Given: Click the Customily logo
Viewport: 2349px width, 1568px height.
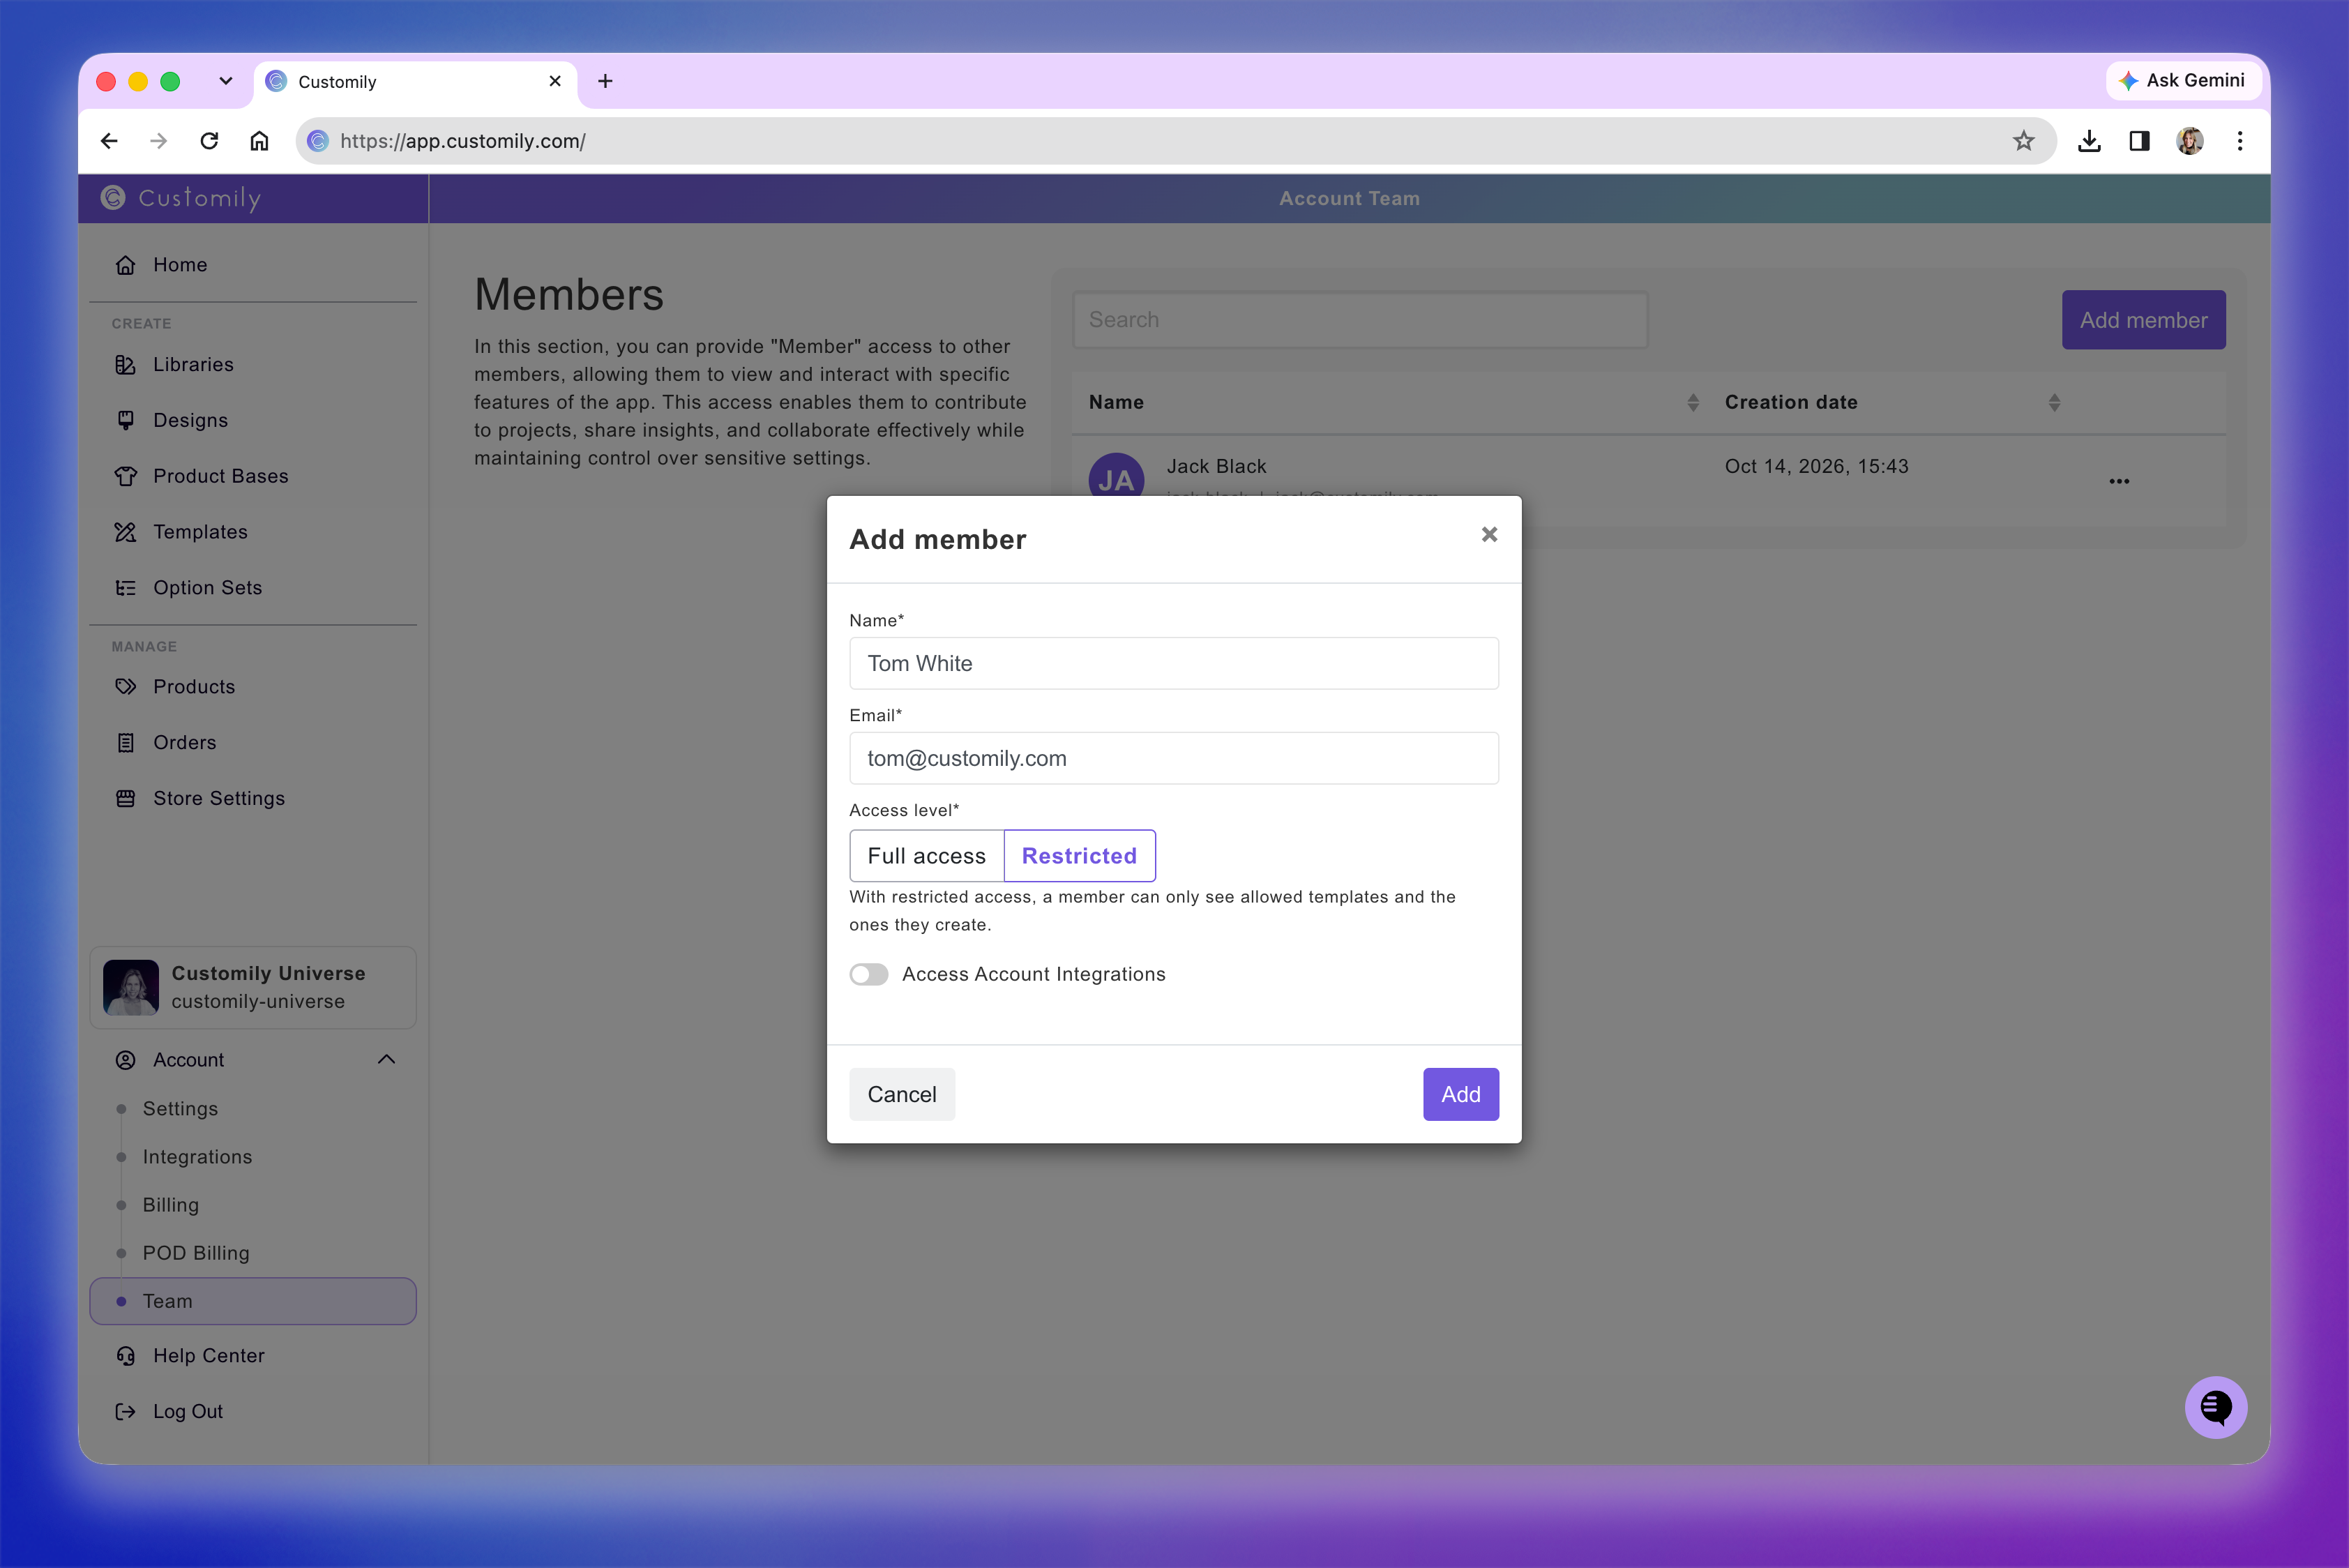Looking at the screenshot, I should tap(181, 198).
